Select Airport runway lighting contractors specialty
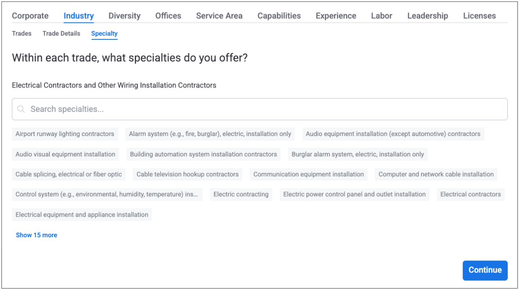519x290 pixels. click(x=65, y=134)
